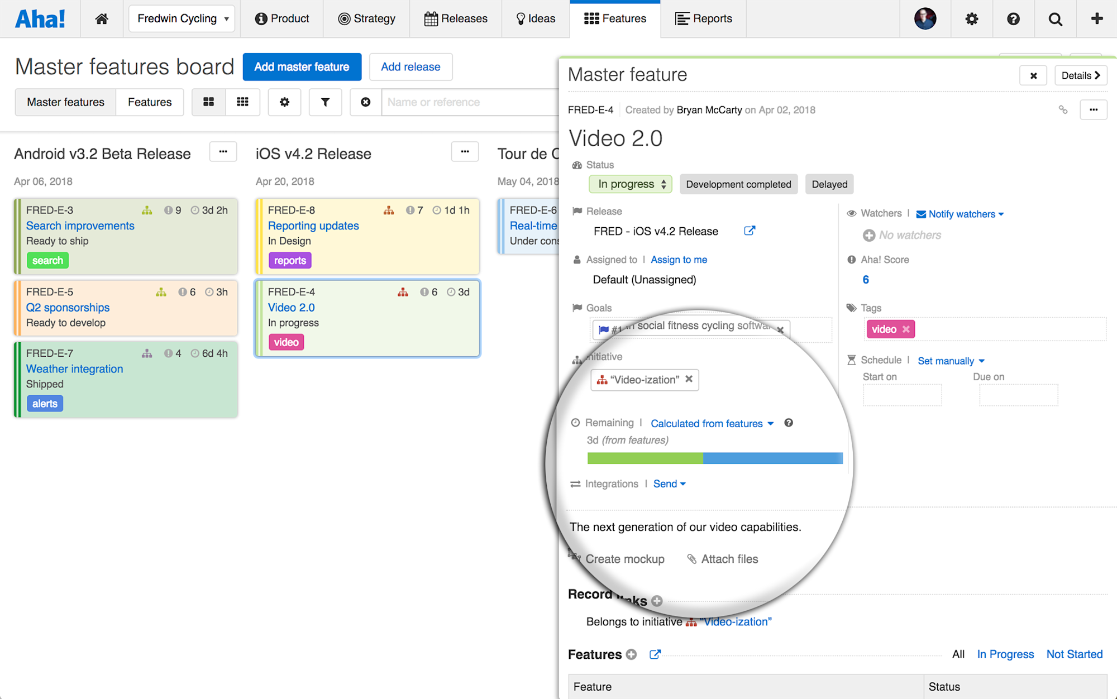
Task: Click the Add master feature button
Action: tap(302, 66)
